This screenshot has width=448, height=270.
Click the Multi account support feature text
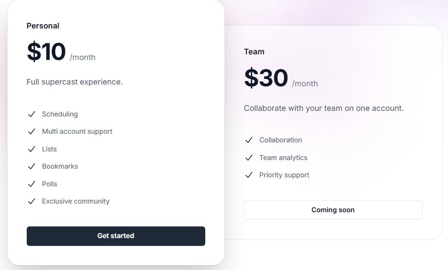pos(77,132)
